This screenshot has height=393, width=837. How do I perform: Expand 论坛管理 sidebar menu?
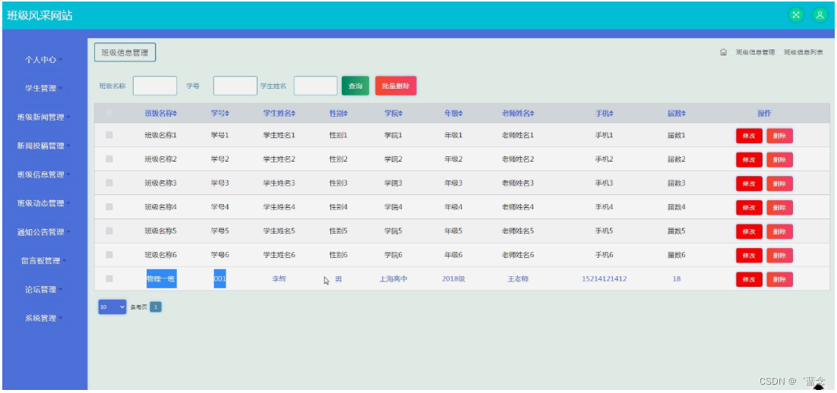pos(44,290)
